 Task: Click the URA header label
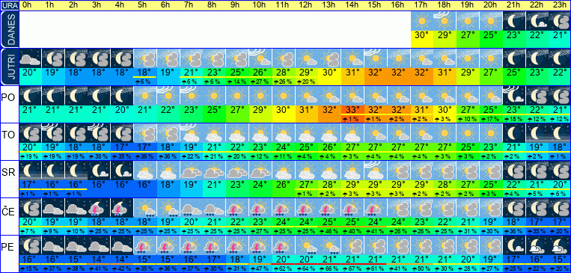(9, 5)
